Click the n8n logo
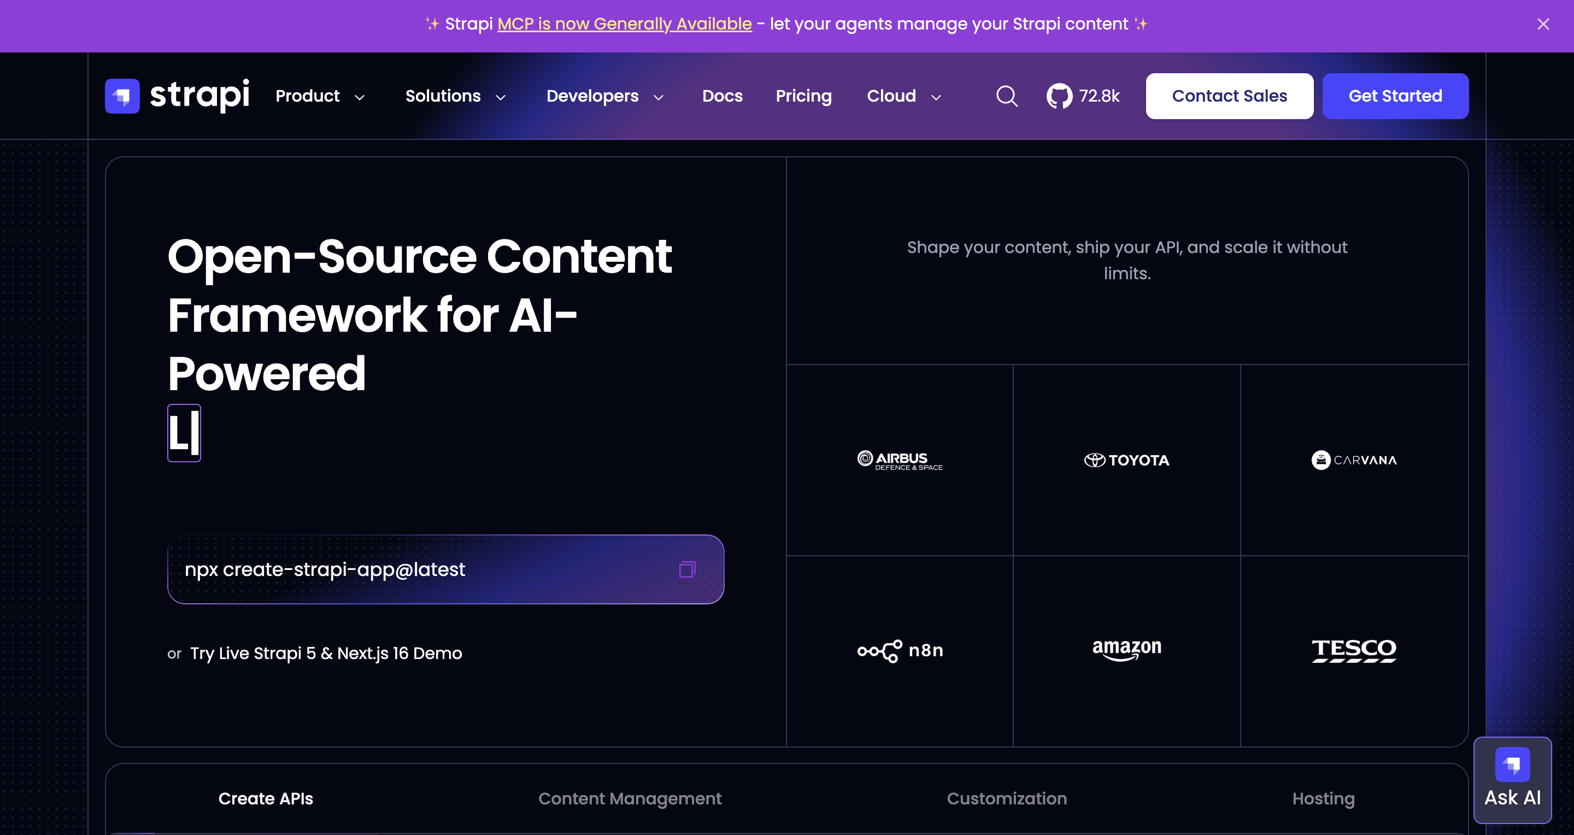The height and width of the screenshot is (835, 1574). point(900,650)
